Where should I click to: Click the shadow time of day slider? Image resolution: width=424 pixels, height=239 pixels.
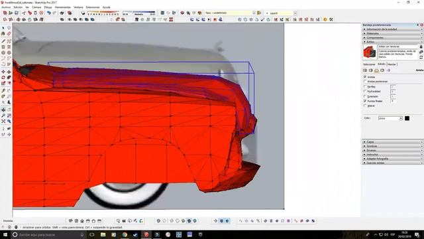pyautogui.click(x=138, y=13)
